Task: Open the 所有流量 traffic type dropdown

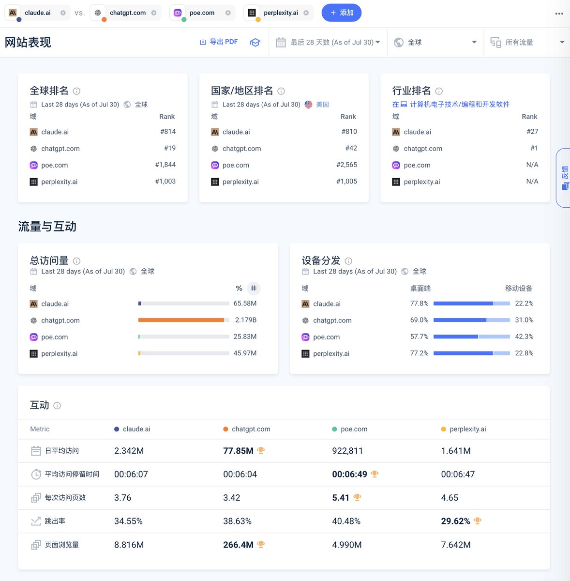Action: click(x=527, y=43)
